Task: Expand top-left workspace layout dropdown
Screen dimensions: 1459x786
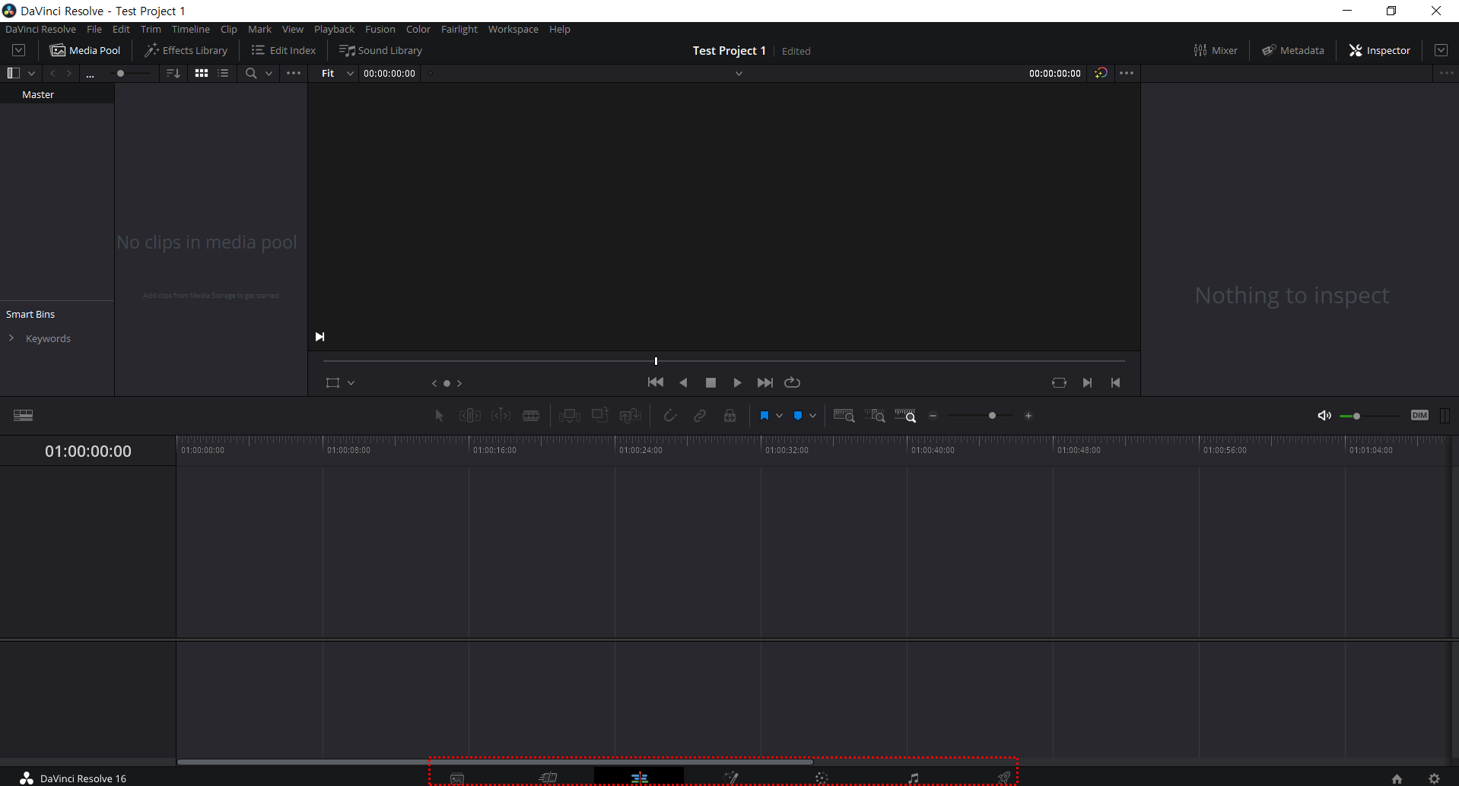Action: pyautogui.click(x=19, y=50)
